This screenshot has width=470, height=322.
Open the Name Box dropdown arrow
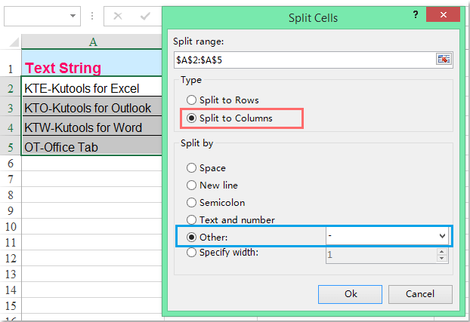73,15
